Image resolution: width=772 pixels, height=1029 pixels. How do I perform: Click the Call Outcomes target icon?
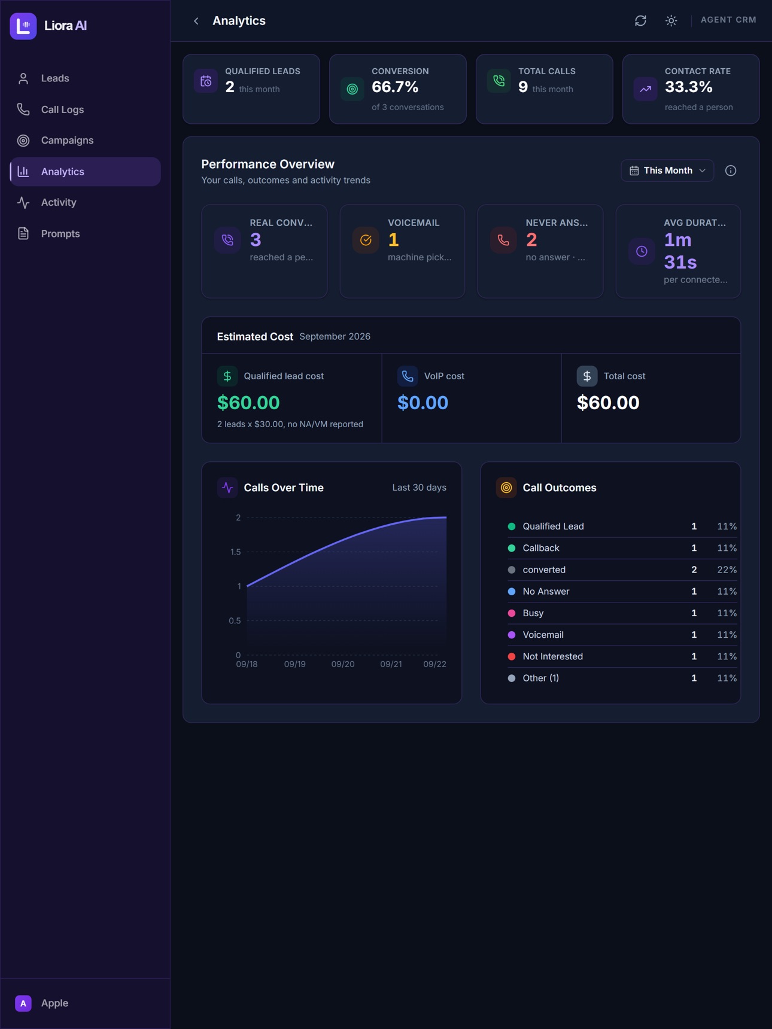(506, 488)
